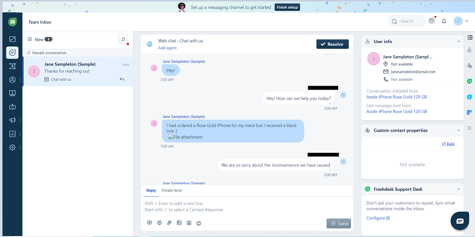Open the Campaigns megaphone icon in sidebar
The image size is (475, 237).
(x=12, y=120)
